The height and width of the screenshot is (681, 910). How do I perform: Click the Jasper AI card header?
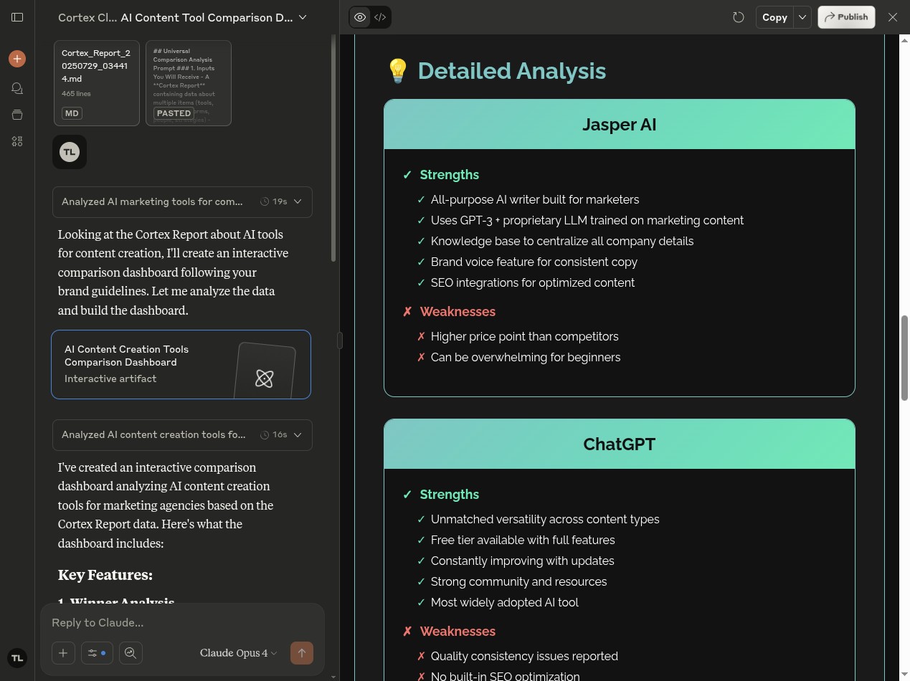[620, 125]
